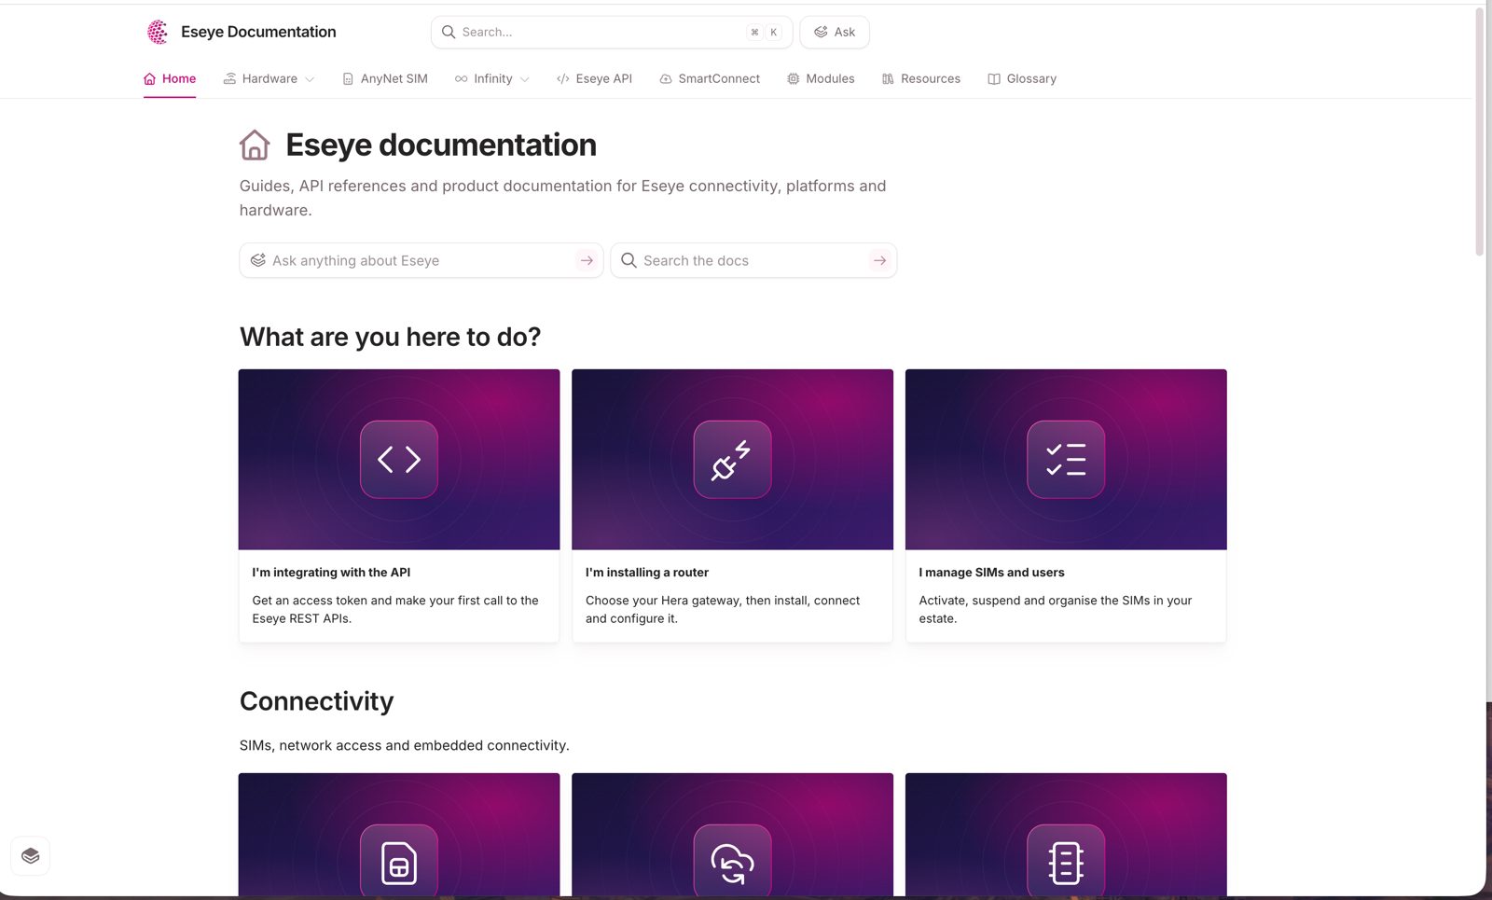The height and width of the screenshot is (900, 1492).
Task: Click the Activate, suspend and organise description
Action: 1056,609
